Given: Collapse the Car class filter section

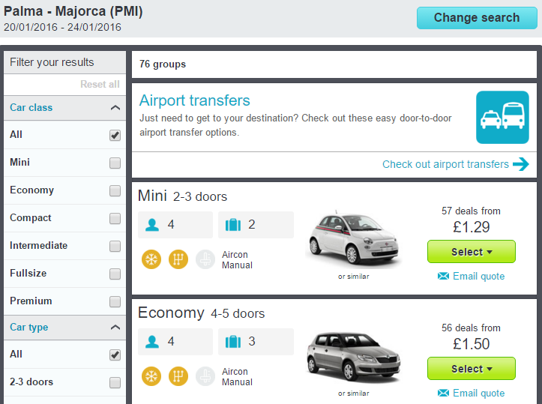Looking at the screenshot, I should tap(115, 108).
